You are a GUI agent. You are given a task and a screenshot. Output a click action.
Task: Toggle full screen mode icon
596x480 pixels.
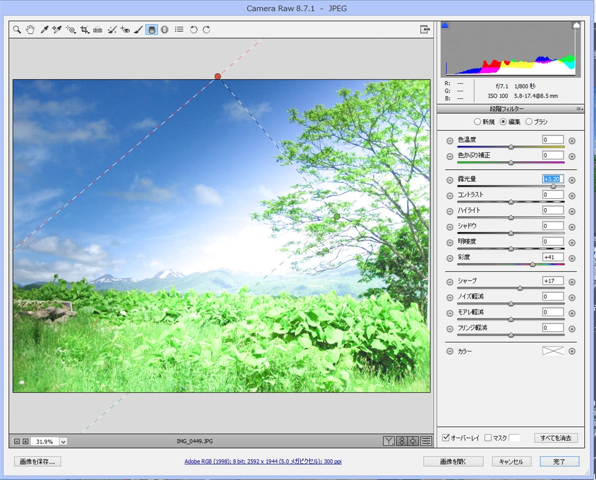425,30
